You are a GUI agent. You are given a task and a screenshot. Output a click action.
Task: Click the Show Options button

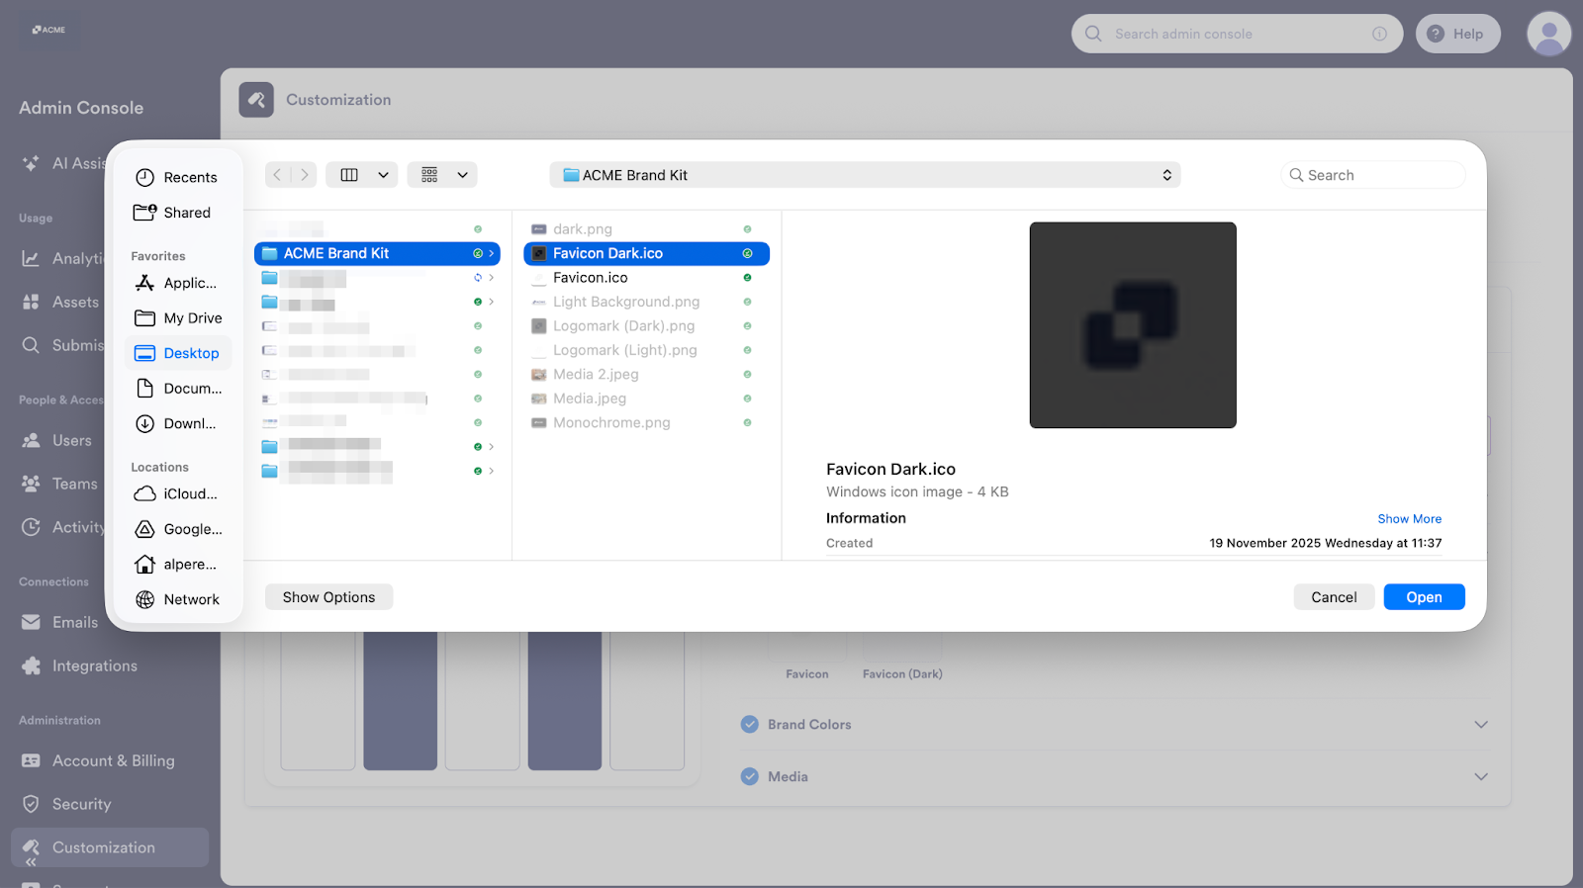[328, 597]
